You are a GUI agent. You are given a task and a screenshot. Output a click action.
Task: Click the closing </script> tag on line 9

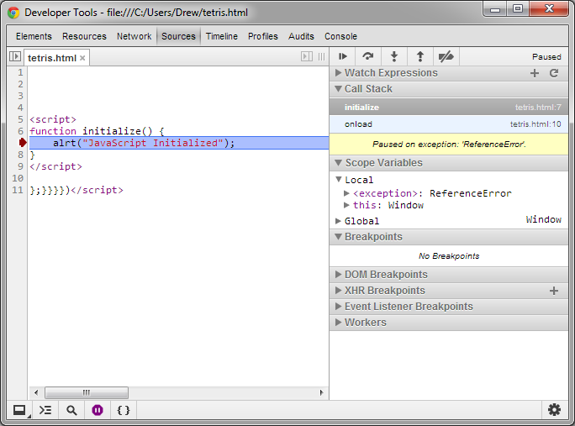coord(55,166)
